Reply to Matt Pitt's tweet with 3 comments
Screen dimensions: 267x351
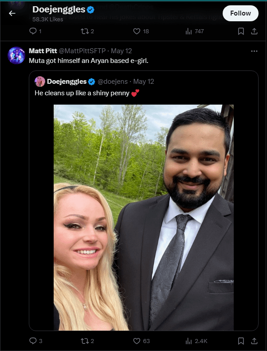pos(36,341)
